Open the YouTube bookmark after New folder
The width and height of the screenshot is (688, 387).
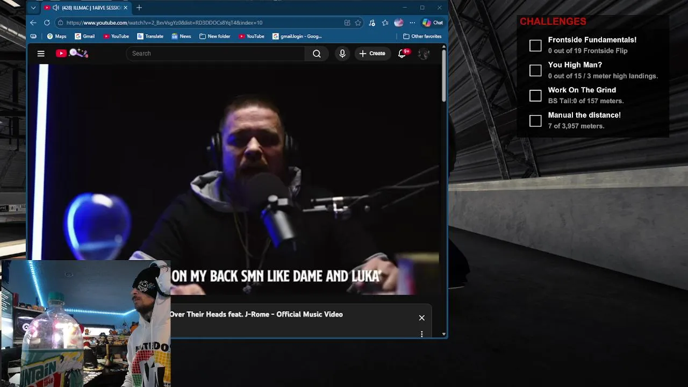click(x=252, y=36)
